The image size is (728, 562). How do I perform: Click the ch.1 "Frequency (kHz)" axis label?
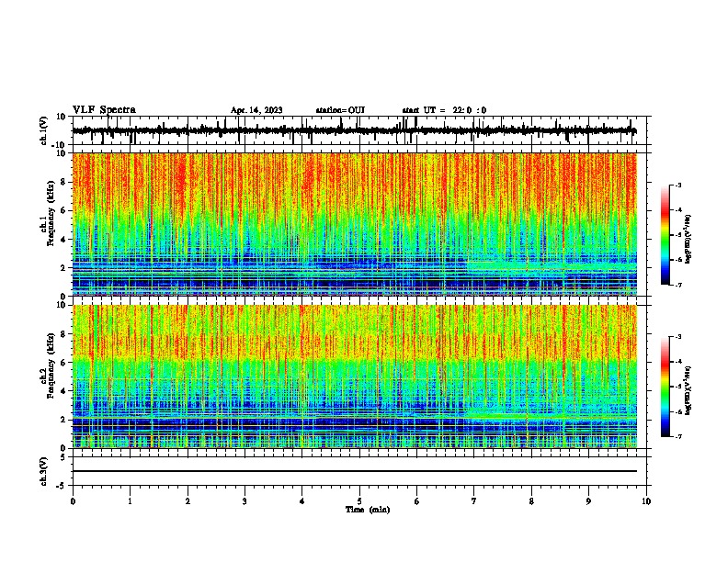[x=51, y=213]
